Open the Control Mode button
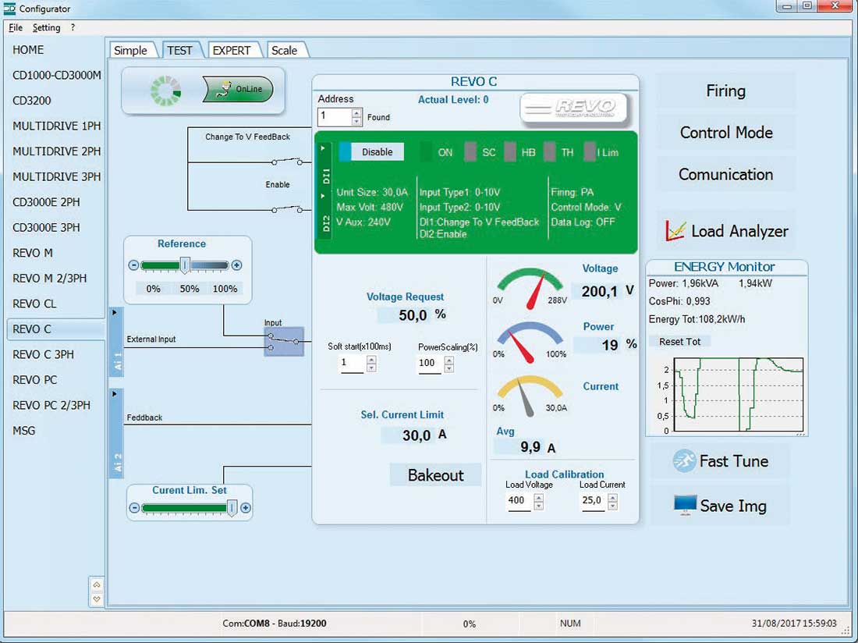The width and height of the screenshot is (858, 643). click(725, 133)
